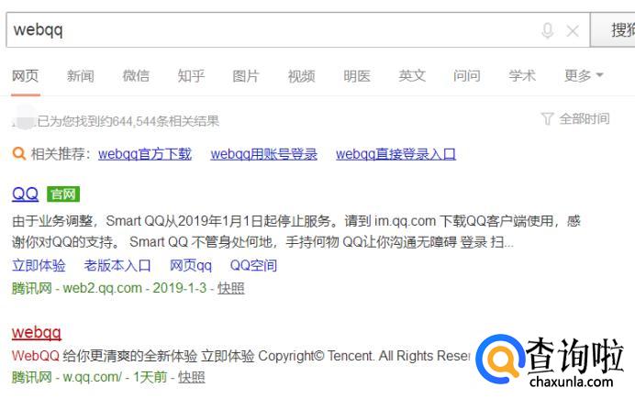The width and height of the screenshot is (635, 410).
Task: Click the web2.qq.com source URL text
Action: tap(103, 288)
